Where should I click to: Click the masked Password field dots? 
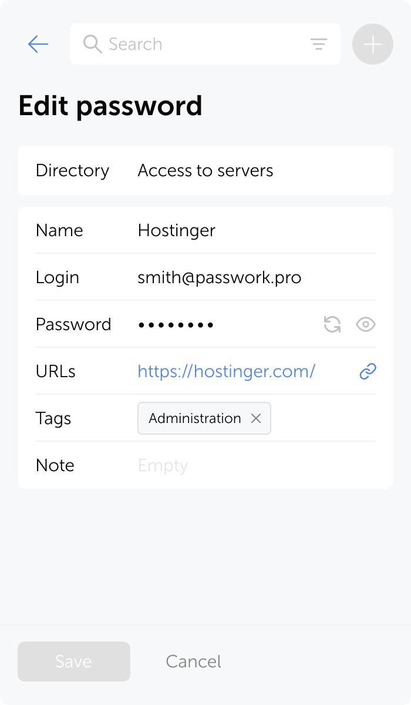click(x=176, y=324)
